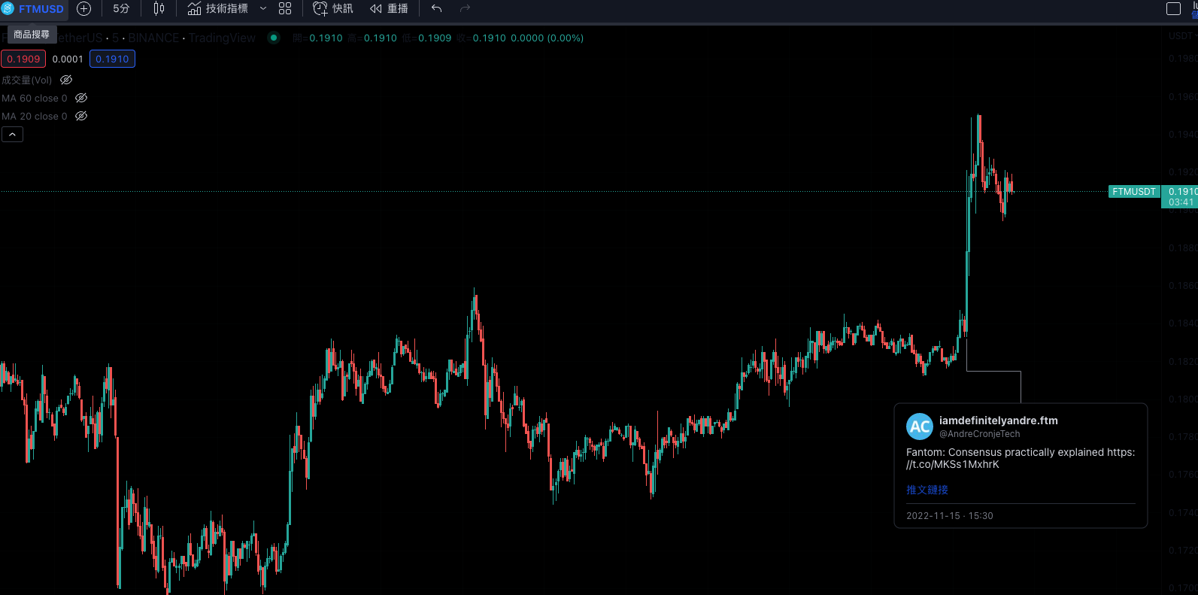Open the four-square indicator templates icon
The image size is (1198, 595).
point(285,9)
